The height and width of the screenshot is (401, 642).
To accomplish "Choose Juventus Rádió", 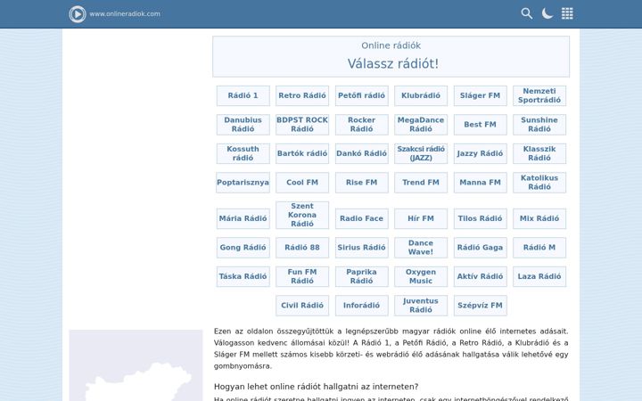I will tap(421, 306).
